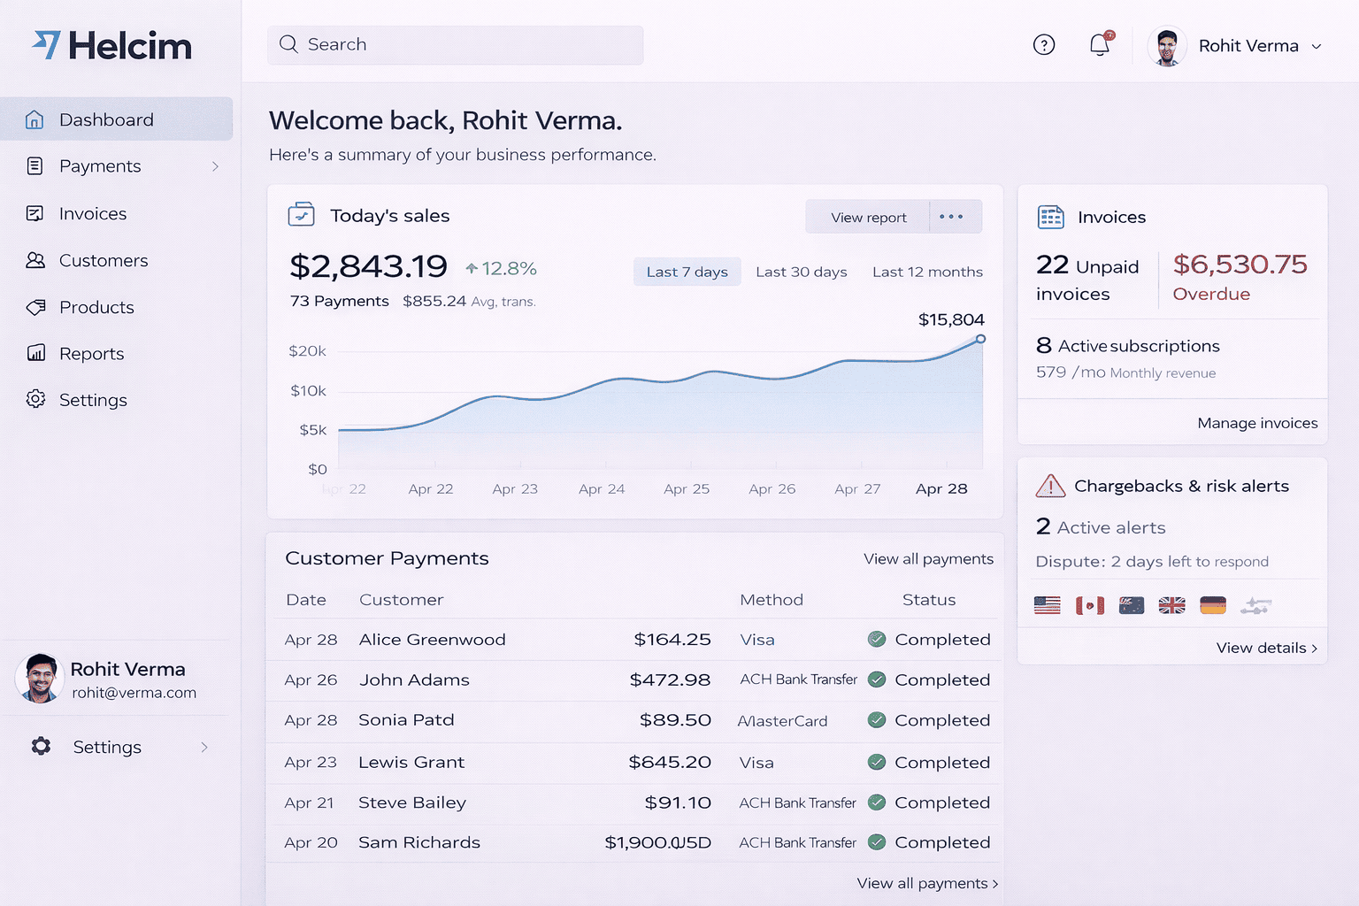Switch chart to Last 30 days

coord(801,272)
